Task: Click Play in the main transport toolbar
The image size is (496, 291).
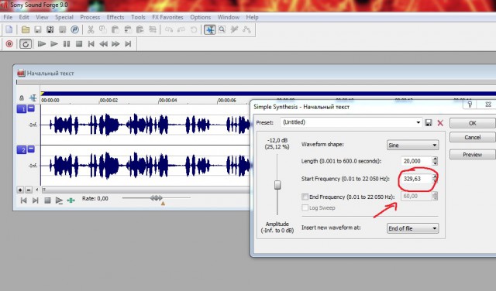Action: coord(54,43)
